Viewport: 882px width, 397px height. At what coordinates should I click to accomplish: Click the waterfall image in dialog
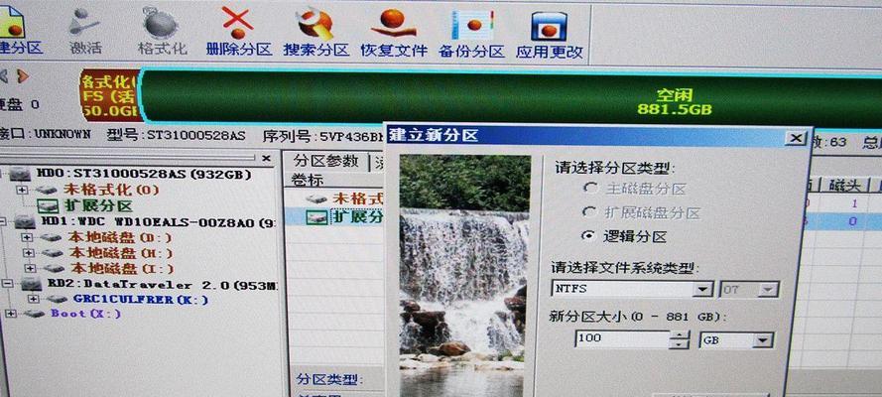click(465, 276)
